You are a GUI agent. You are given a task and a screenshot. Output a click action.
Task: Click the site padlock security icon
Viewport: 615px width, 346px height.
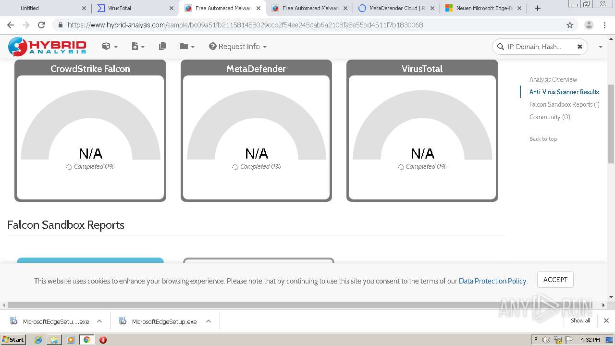(60, 25)
